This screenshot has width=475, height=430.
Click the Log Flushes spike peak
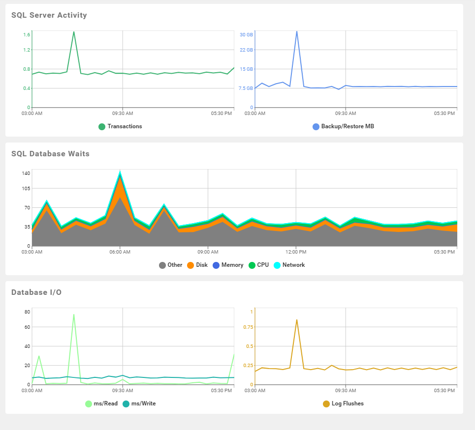(x=297, y=319)
